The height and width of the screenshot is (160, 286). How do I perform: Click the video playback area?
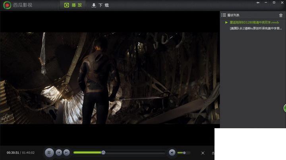(110, 78)
